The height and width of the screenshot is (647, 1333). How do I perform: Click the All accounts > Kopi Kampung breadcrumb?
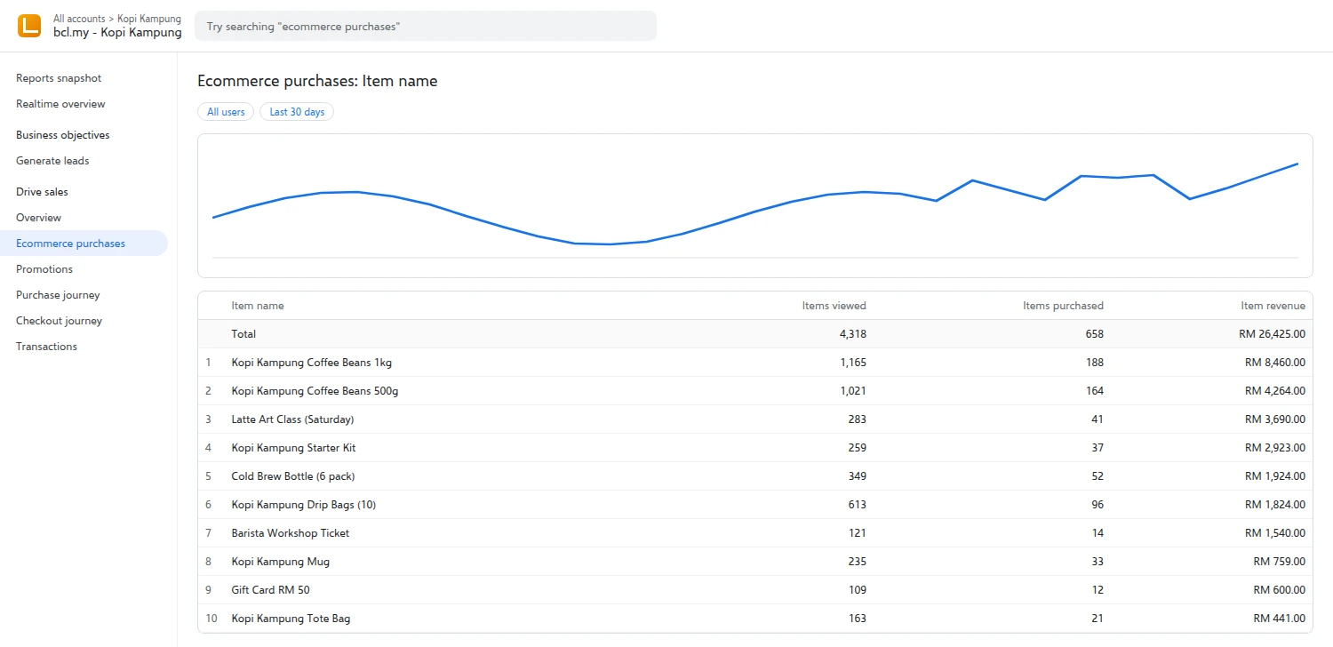pos(117,18)
